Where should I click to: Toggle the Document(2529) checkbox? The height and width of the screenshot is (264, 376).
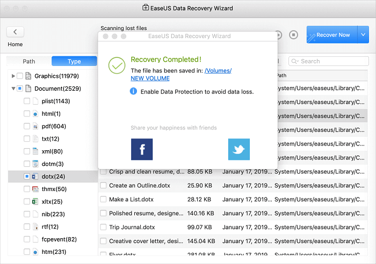pos(20,89)
